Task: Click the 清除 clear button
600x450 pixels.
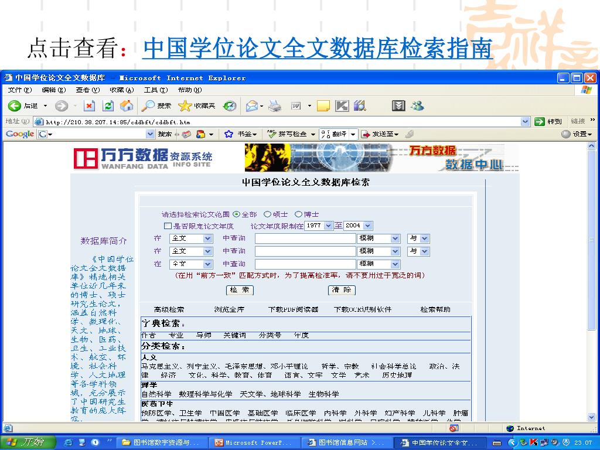Action: pos(342,290)
